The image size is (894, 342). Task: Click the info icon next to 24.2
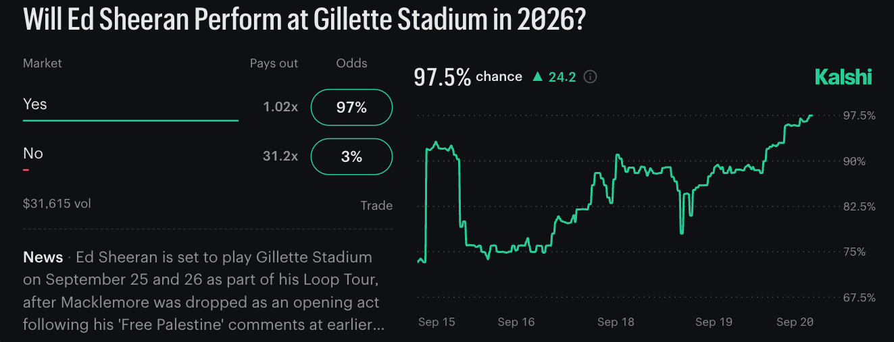tap(590, 77)
